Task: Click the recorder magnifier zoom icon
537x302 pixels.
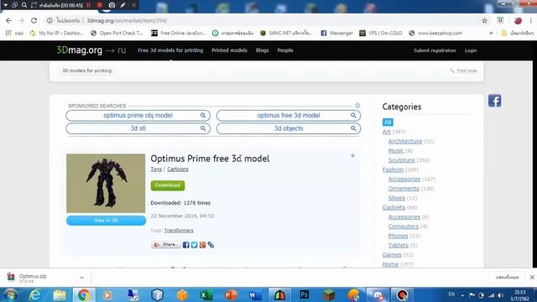Action: (24, 5)
